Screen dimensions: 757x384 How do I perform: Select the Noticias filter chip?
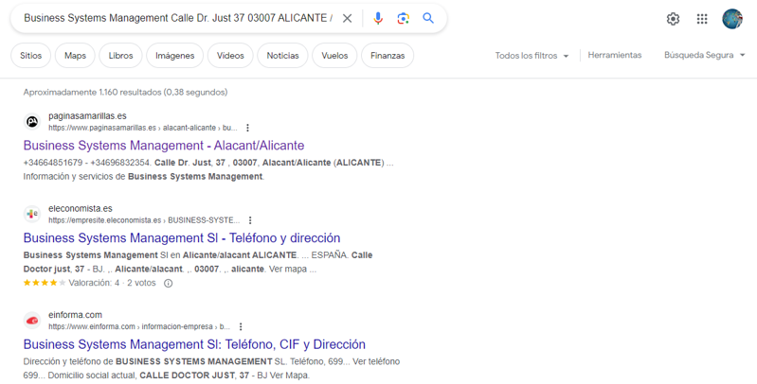282,56
